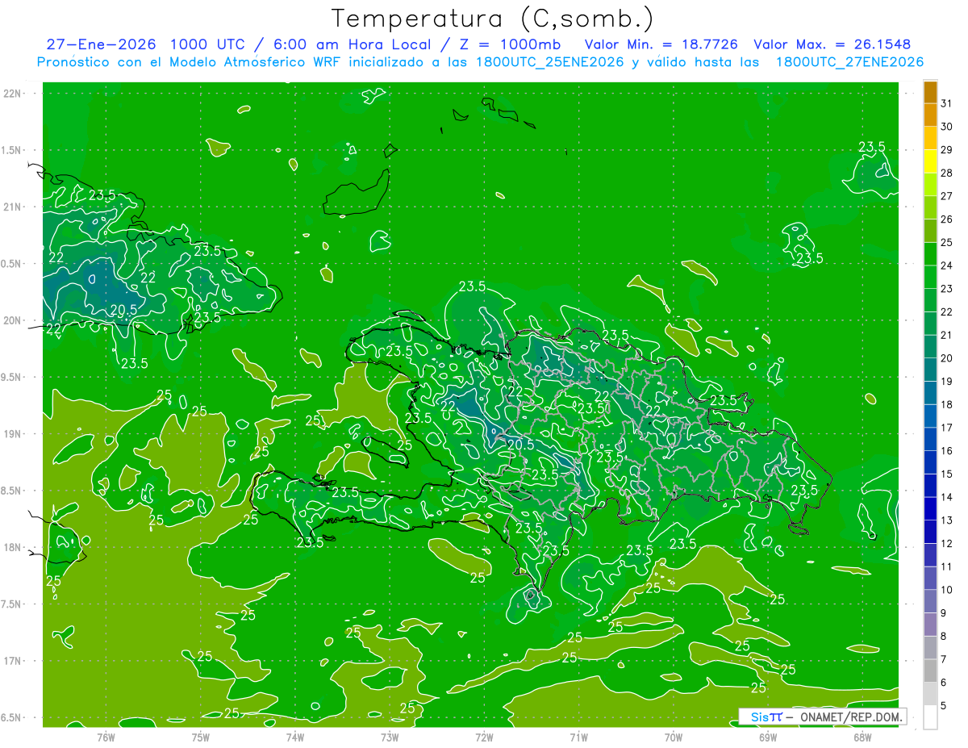Viewport: 968px width, 748px height.
Task: Pick the purple swatch between 9 and 10
Action: coord(931,602)
